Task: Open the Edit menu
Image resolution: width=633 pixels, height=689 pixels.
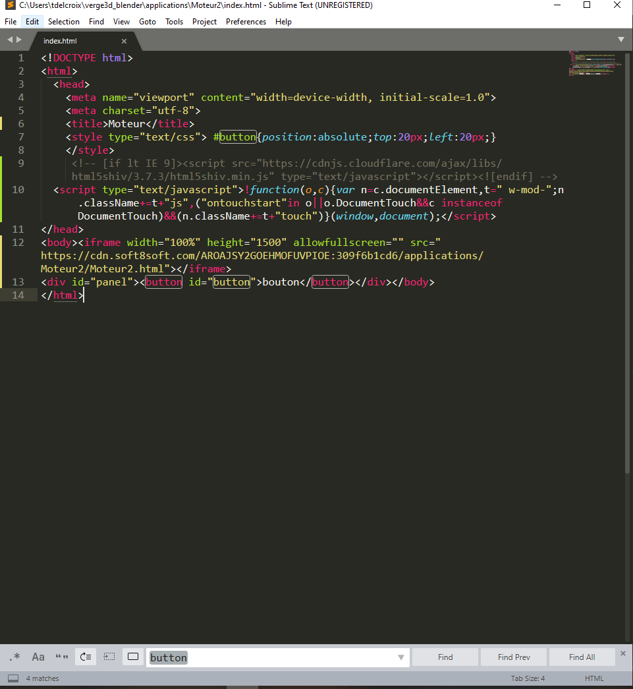Action: 32,22
